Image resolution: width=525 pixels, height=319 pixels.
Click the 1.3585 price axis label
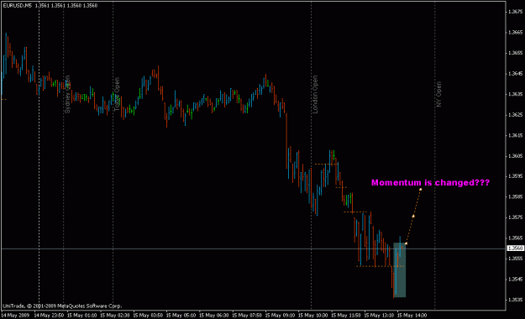tap(515, 196)
